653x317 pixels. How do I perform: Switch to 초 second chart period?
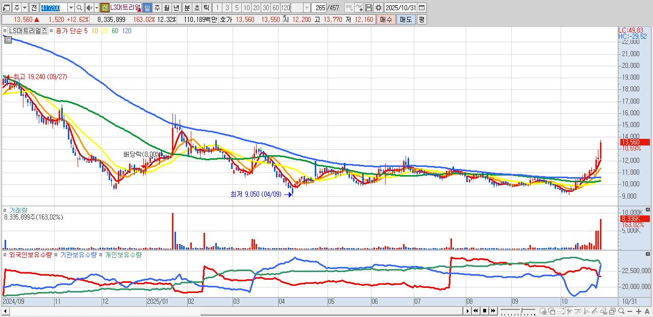tap(197, 8)
